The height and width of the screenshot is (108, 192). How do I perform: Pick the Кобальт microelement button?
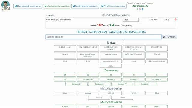(x=111, y=106)
